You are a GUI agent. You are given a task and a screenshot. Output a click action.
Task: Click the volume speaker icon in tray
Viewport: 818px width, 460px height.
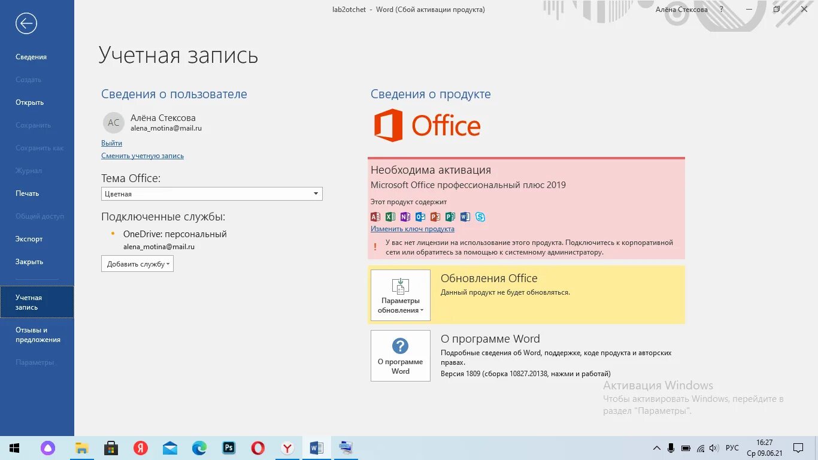click(x=713, y=448)
